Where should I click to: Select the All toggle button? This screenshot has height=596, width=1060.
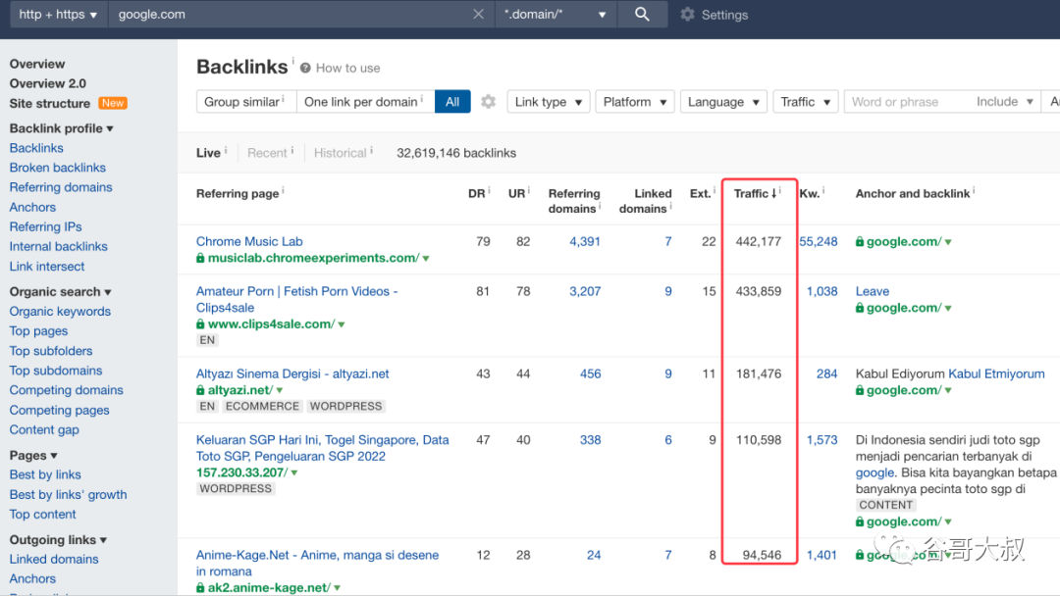[452, 102]
